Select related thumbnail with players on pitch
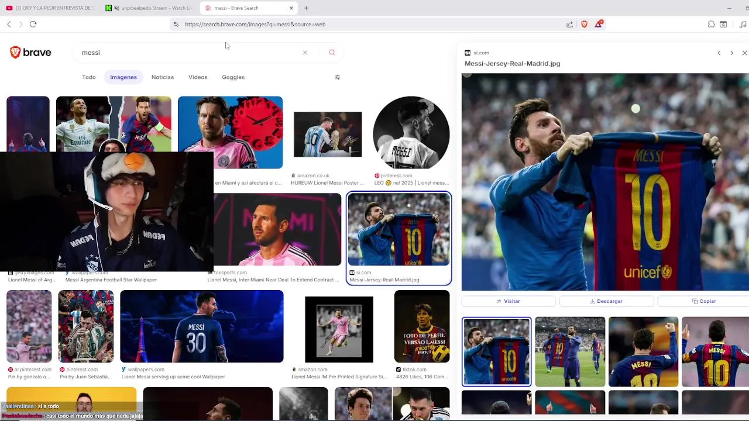 pyautogui.click(x=570, y=352)
